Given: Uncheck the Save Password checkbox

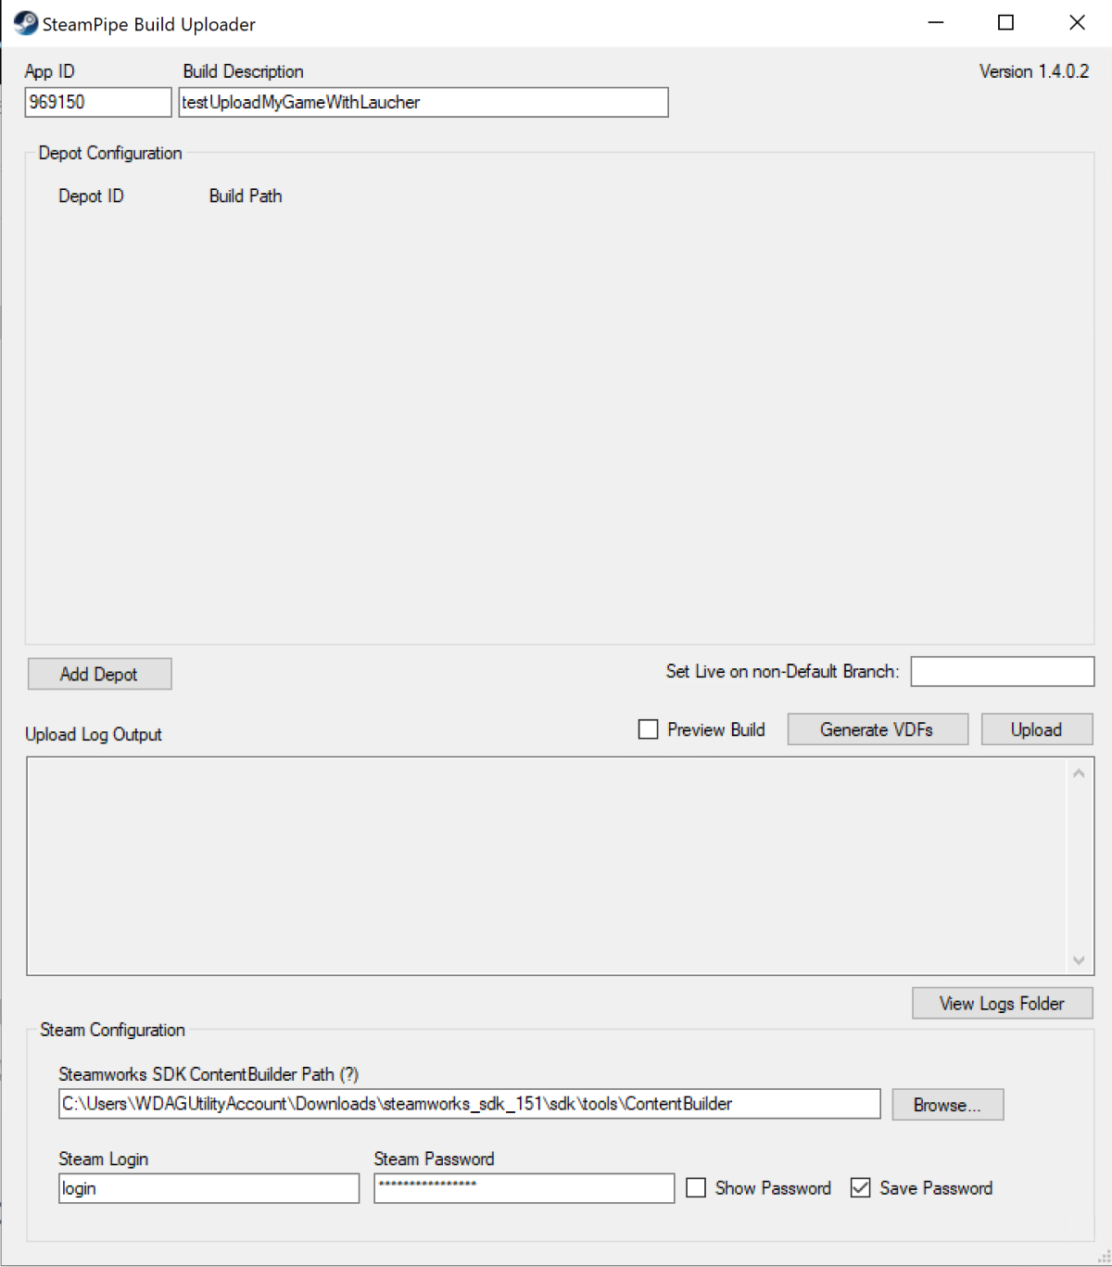Looking at the screenshot, I should [x=861, y=1188].
